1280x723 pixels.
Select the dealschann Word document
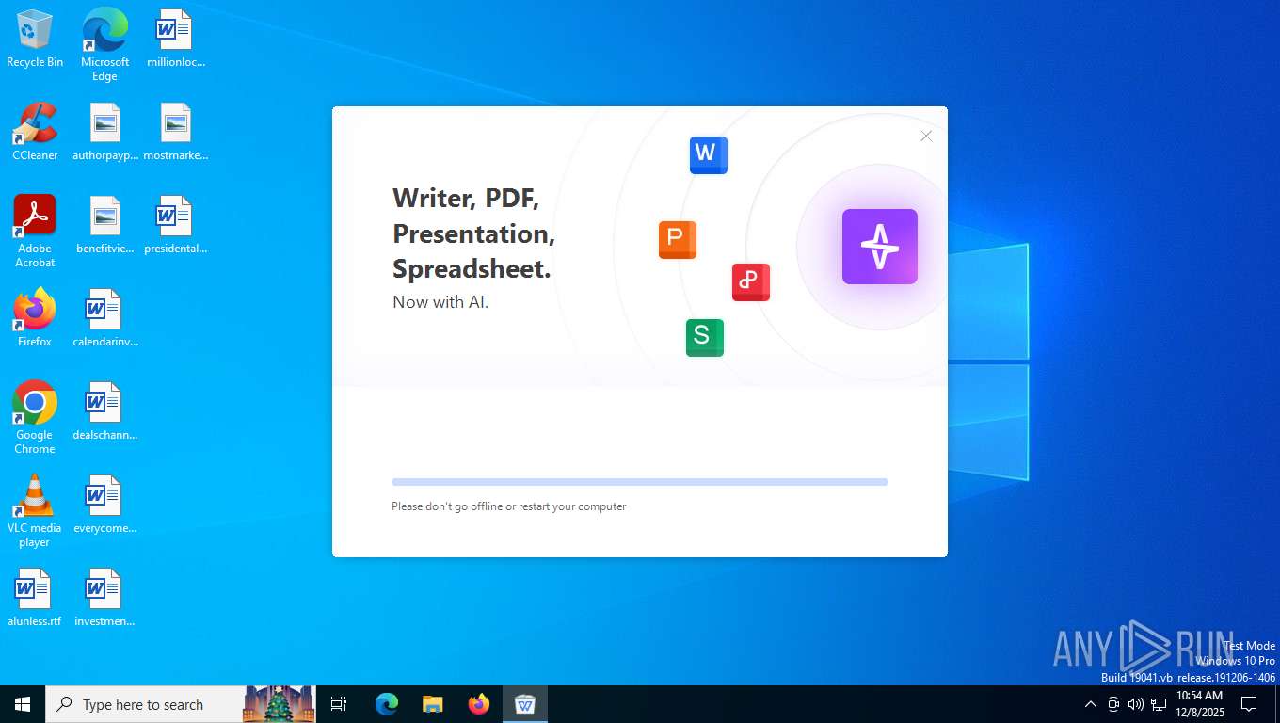[105, 411]
